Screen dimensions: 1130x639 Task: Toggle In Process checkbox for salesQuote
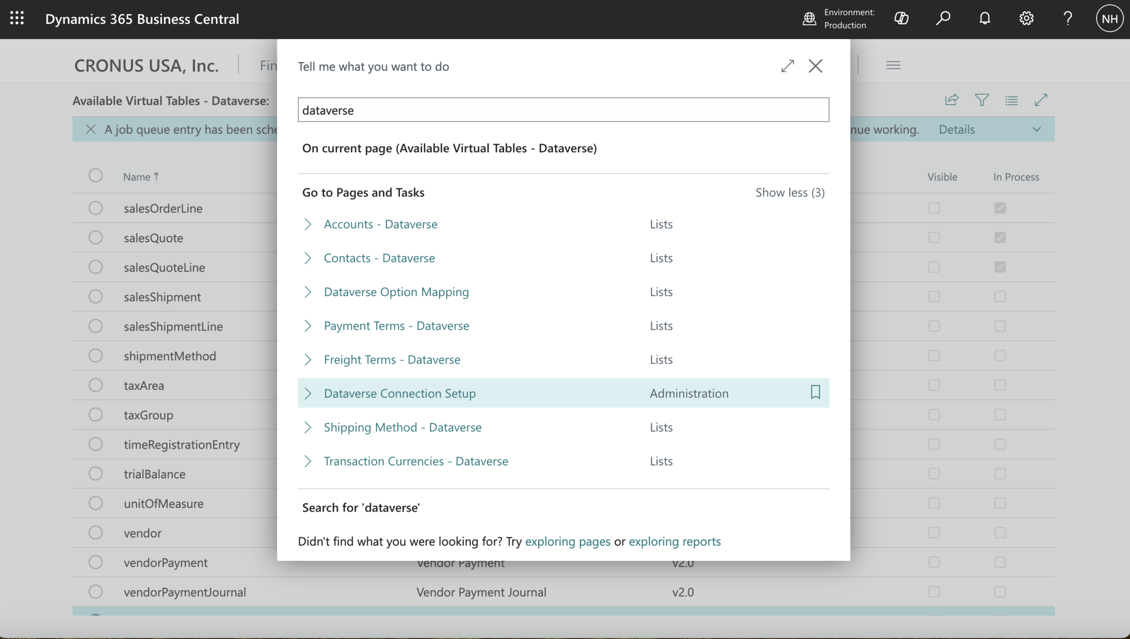point(1000,238)
